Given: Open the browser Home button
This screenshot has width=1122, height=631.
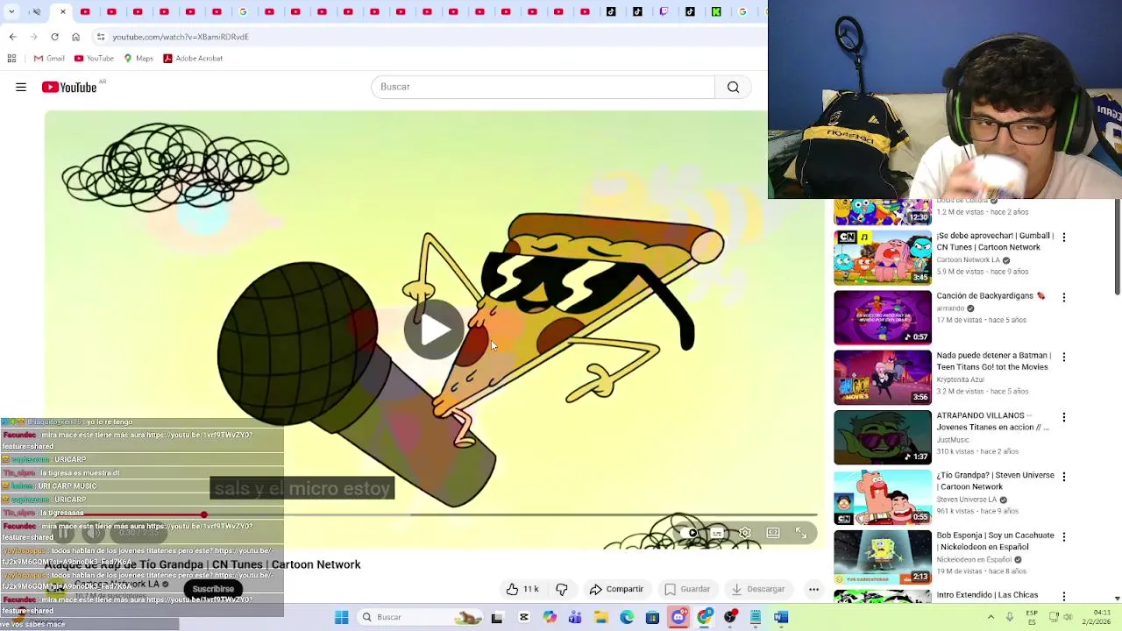Looking at the screenshot, I should pos(75,37).
